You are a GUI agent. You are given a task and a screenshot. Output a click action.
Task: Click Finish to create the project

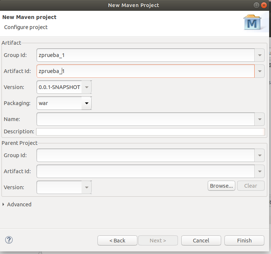[244, 241]
